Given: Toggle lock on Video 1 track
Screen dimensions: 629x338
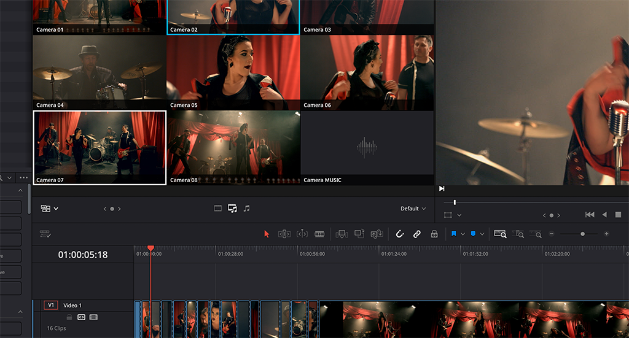Looking at the screenshot, I should [69, 317].
